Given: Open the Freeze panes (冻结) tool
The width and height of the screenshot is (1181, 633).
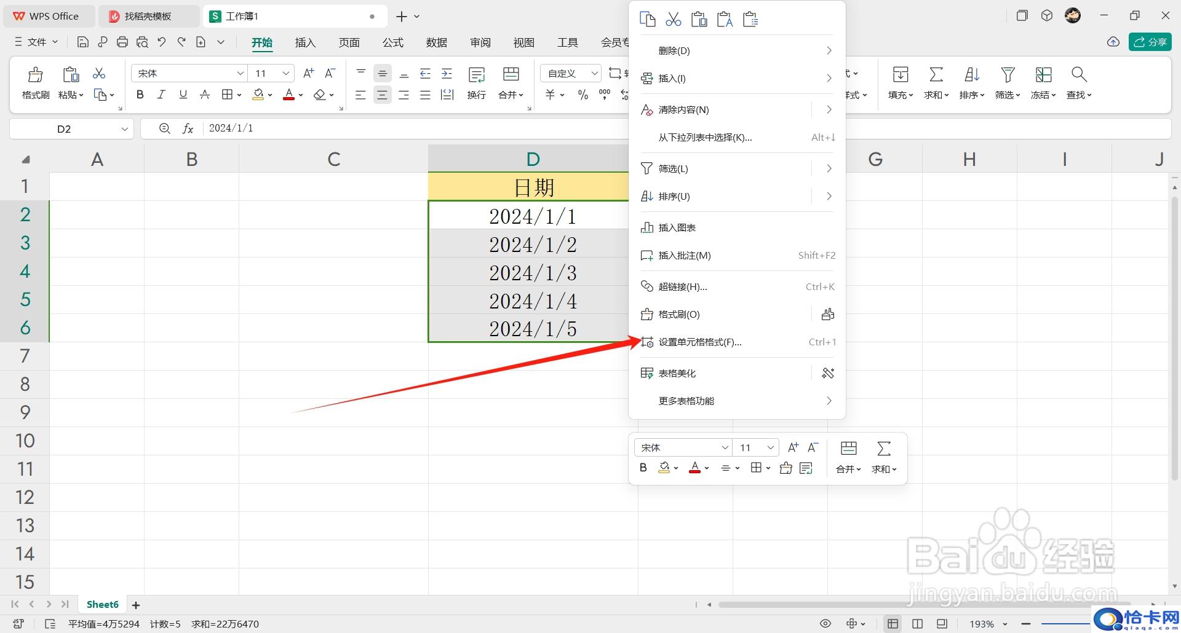Looking at the screenshot, I should click(x=1043, y=83).
